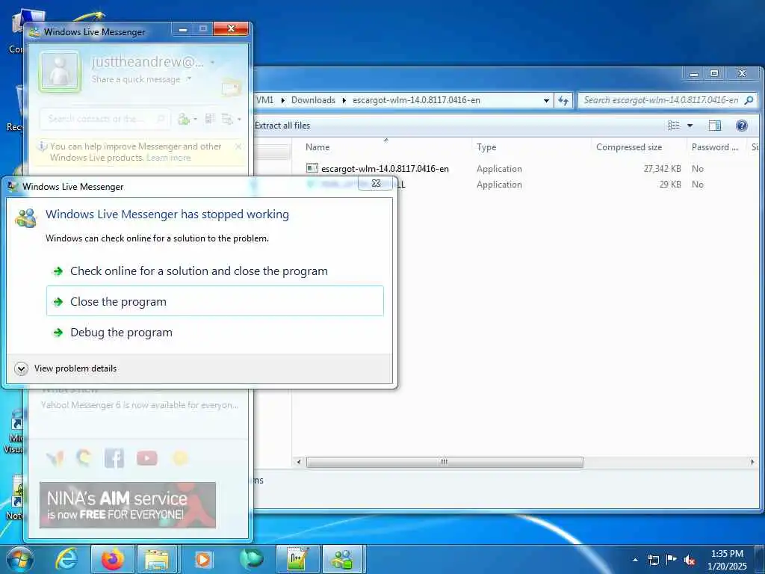Open the Windows Start button
Screen dimensions: 765x574
click(20, 559)
